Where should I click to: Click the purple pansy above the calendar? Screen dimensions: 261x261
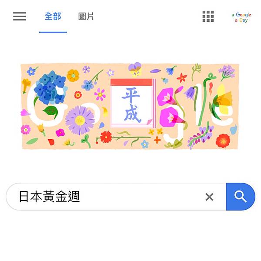135,69
